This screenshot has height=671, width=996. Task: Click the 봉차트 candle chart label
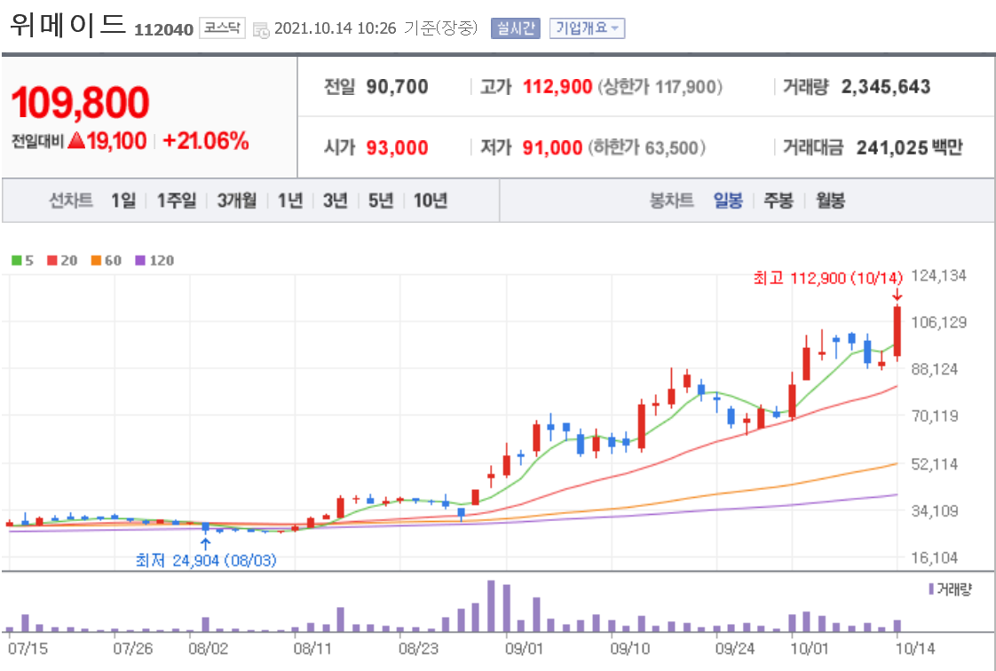pyautogui.click(x=671, y=201)
